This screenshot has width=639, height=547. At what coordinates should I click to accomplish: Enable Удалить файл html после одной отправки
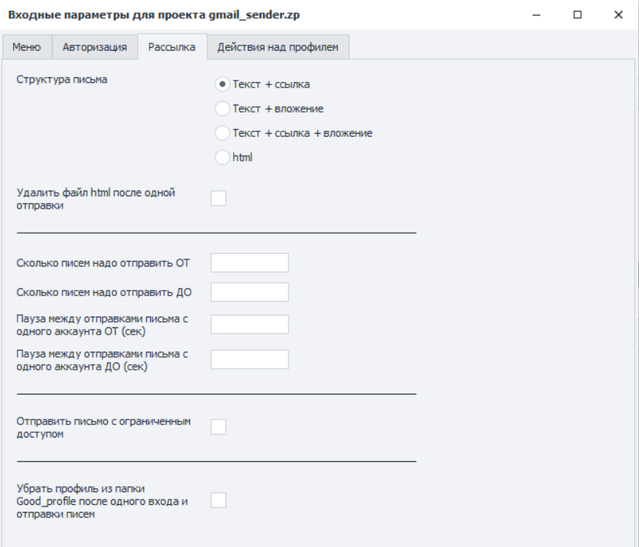(x=218, y=198)
